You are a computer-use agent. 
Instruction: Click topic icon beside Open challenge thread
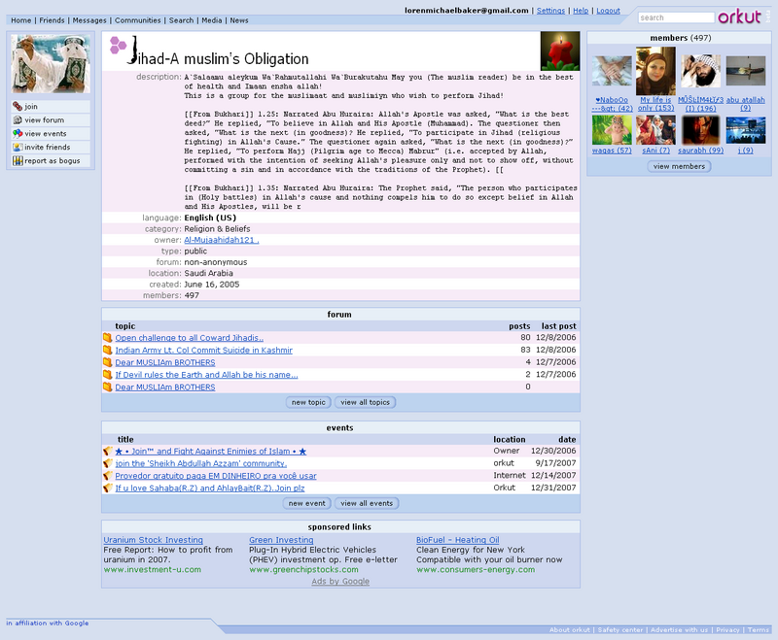point(107,338)
